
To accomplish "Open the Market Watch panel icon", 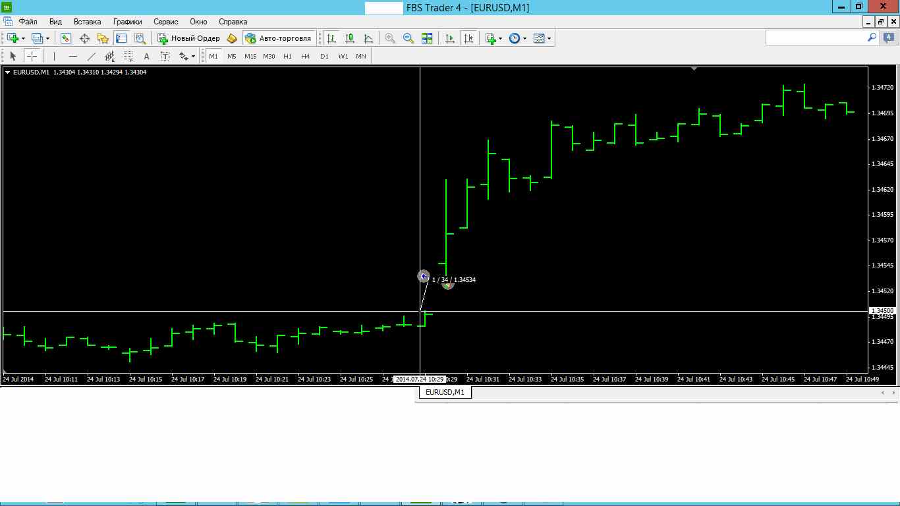I will (x=65, y=38).
